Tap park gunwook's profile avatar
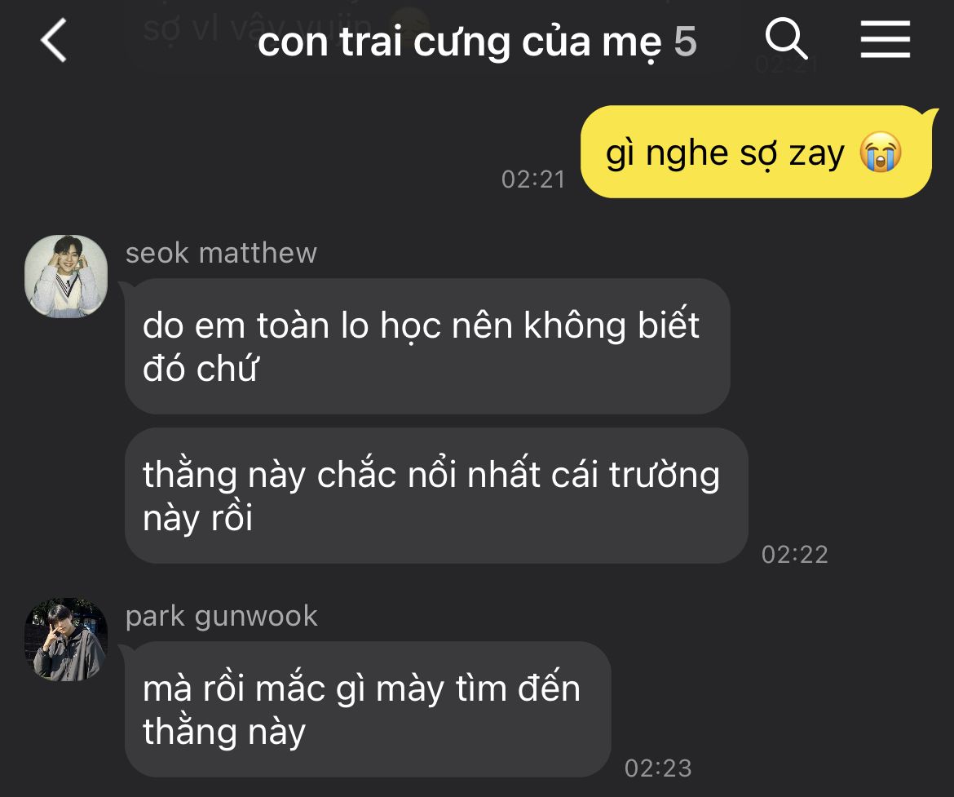 [x=66, y=640]
